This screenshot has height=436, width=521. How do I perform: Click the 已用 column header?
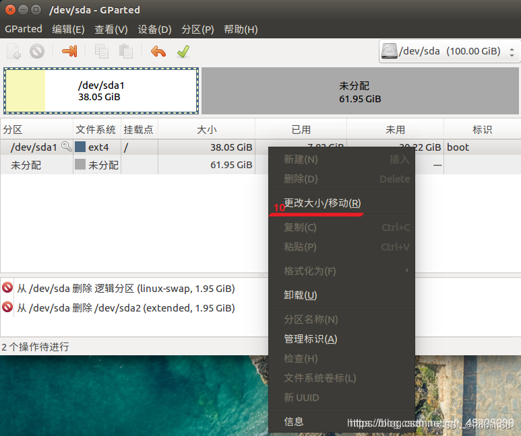[301, 129]
